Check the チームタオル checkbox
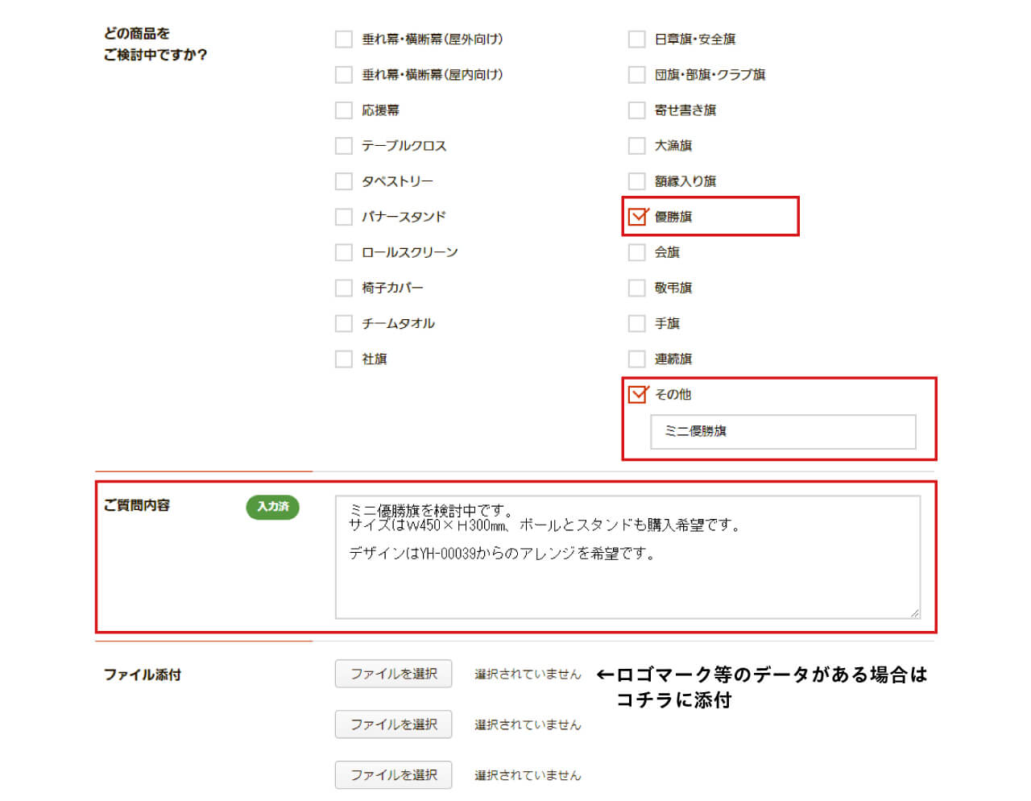The width and height of the screenshot is (1031, 801). 343,322
